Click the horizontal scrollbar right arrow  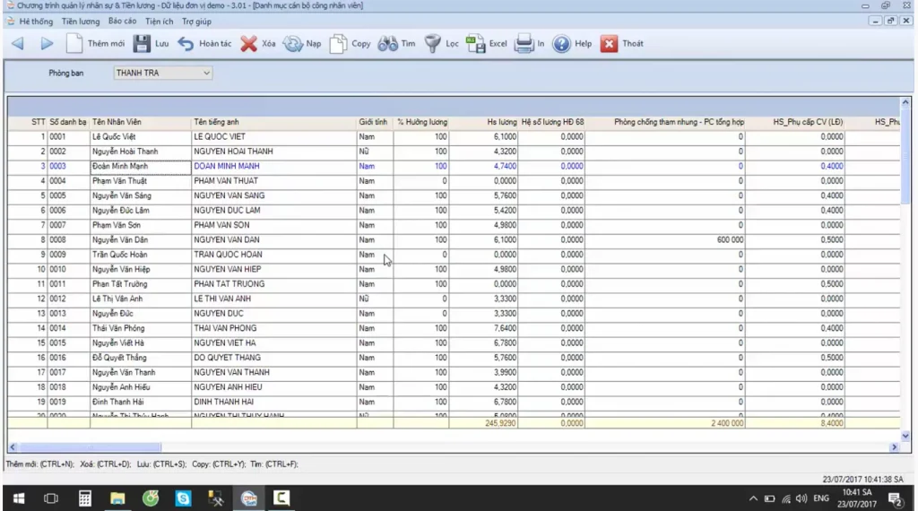click(894, 447)
